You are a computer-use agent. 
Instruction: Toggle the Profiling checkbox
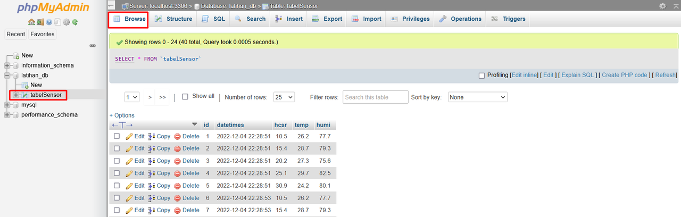click(x=482, y=76)
